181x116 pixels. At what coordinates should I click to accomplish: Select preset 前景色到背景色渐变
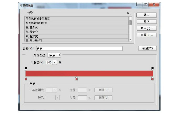coord(76,19)
